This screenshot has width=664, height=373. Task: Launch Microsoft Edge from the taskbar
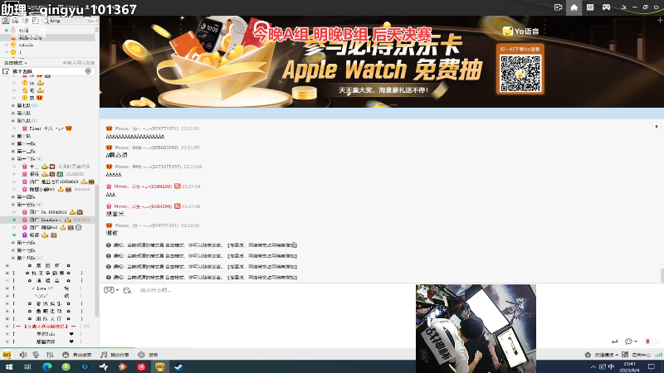click(x=47, y=366)
